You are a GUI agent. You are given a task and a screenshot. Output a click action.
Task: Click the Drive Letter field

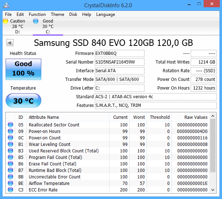[x=120, y=88]
